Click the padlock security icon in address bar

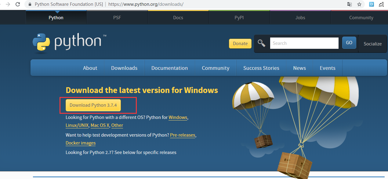coord(30,5)
